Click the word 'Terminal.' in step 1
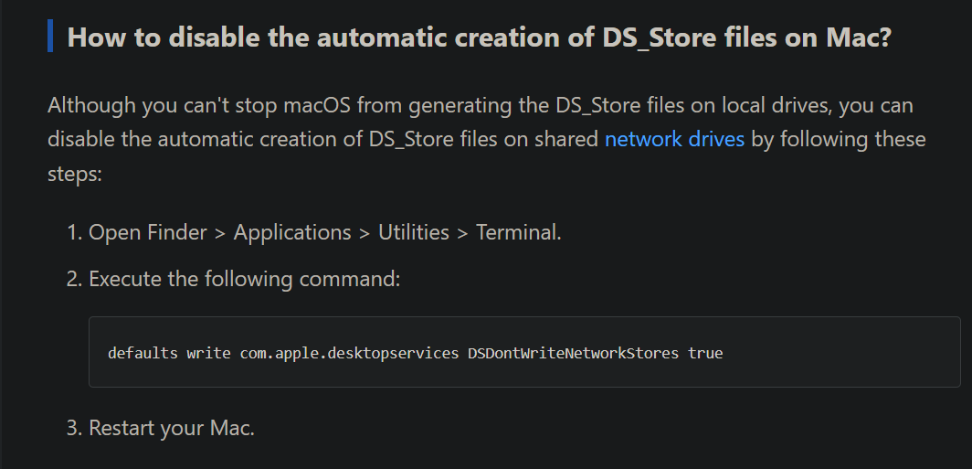This screenshot has width=972, height=469. [x=518, y=232]
